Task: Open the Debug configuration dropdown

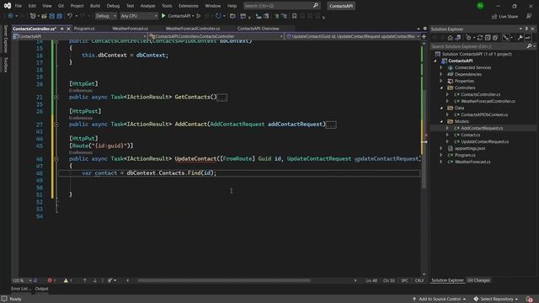Action: pyautogui.click(x=105, y=16)
